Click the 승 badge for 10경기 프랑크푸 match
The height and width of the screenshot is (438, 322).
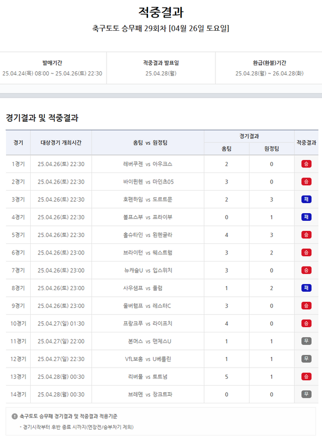pos(306,323)
